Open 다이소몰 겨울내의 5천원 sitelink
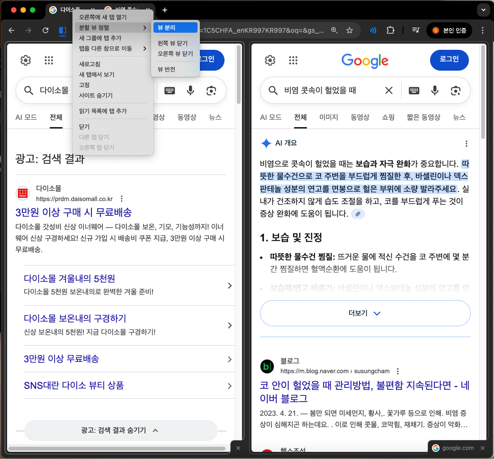 70,279
